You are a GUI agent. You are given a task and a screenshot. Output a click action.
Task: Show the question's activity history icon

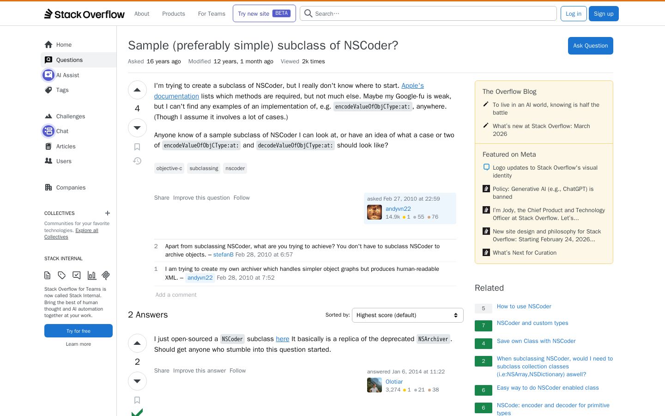coord(137,161)
